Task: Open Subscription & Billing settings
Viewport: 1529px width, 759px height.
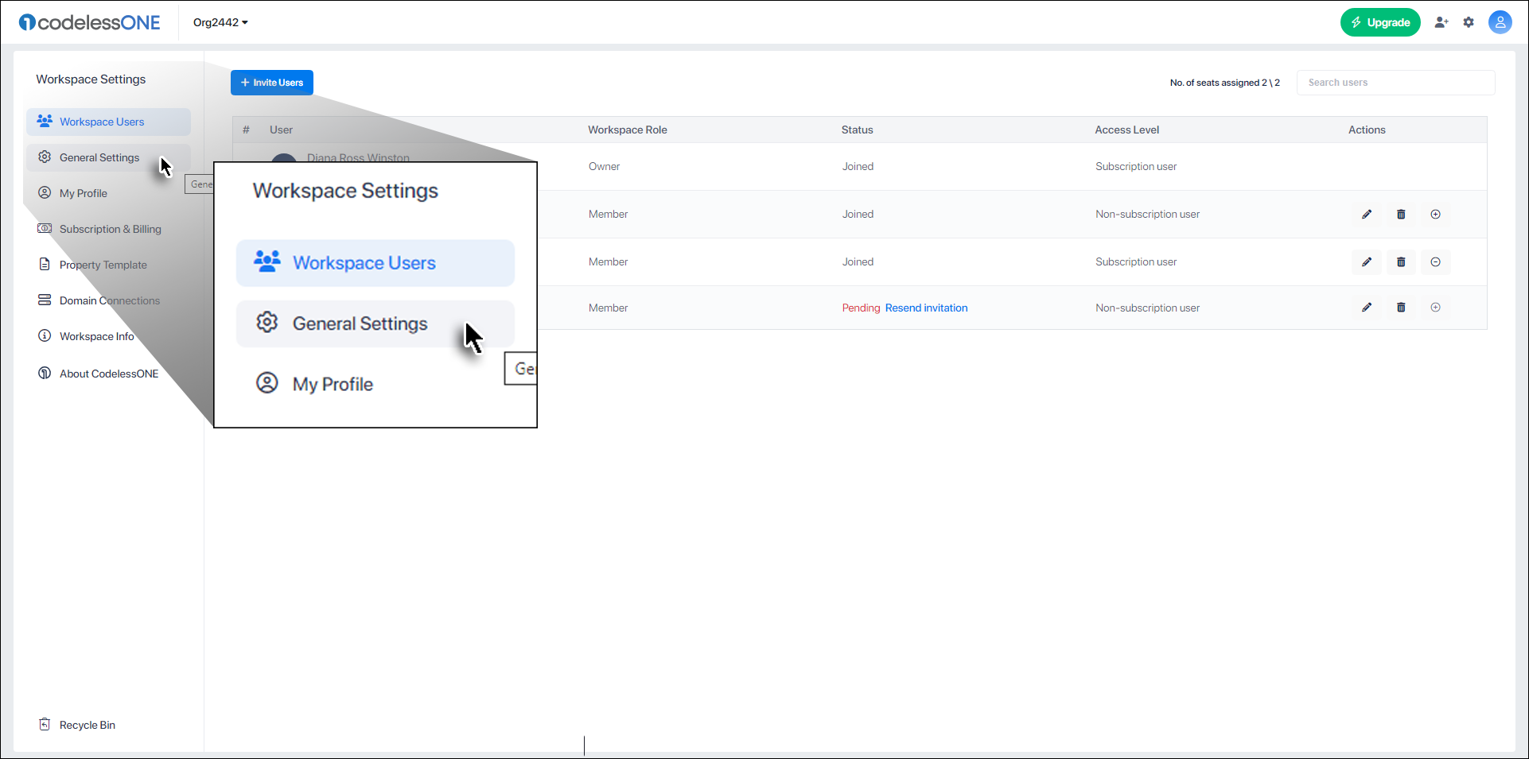Action: (110, 229)
